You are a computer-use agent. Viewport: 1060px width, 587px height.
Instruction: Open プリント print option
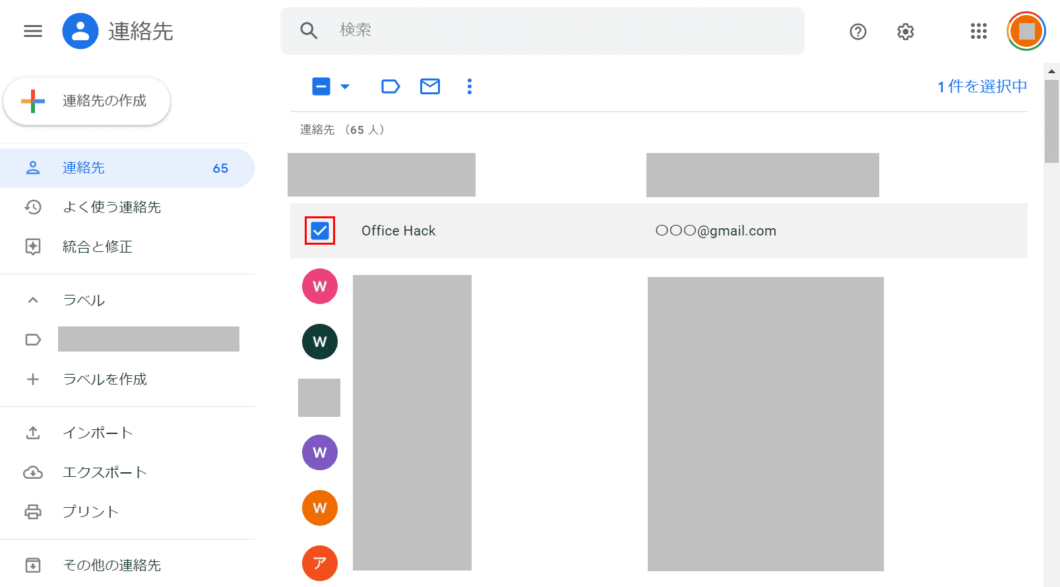point(90,512)
